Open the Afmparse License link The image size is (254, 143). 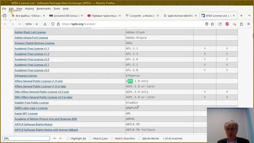[x=26, y=76]
